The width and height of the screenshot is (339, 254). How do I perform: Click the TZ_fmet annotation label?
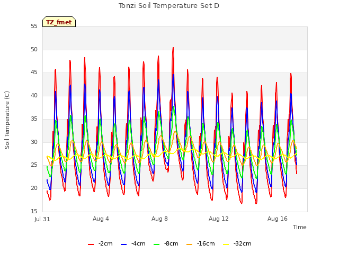59,22
